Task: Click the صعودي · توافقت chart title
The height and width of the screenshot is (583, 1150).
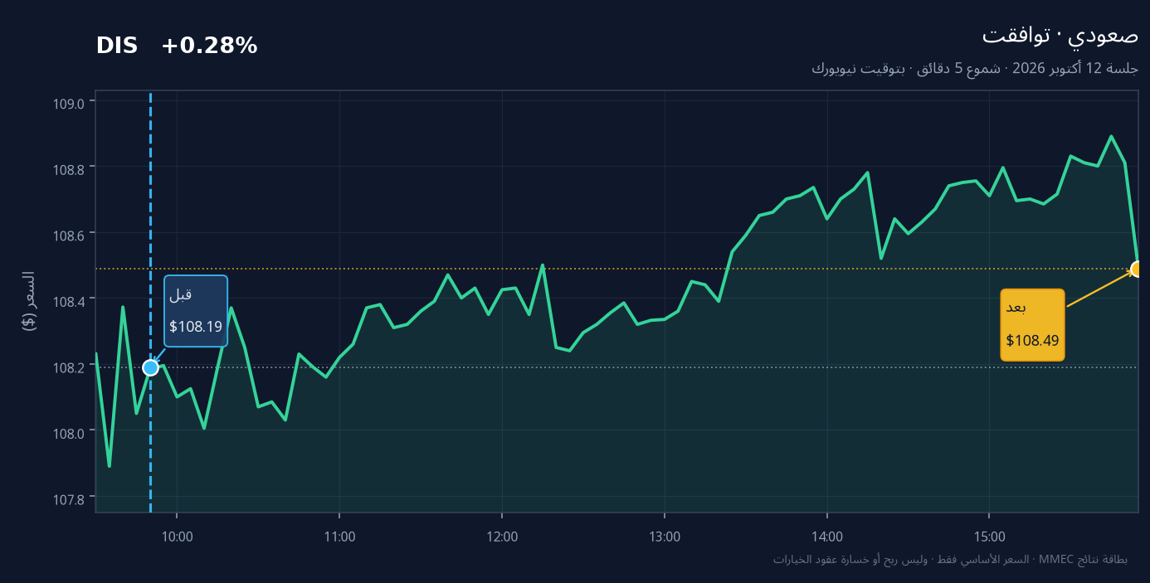Action: [1060, 36]
